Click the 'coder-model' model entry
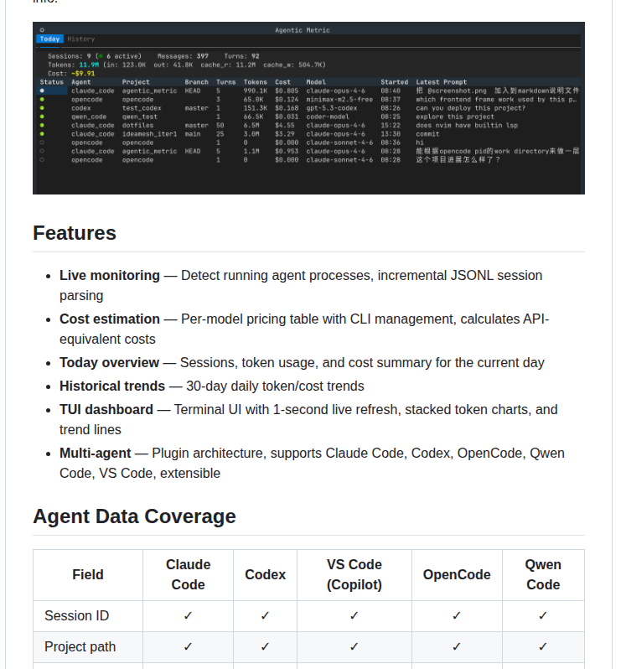The width and height of the screenshot is (626, 669). point(328,117)
